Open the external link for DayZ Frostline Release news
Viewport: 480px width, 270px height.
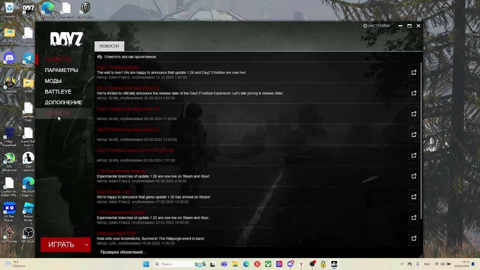[x=414, y=72]
